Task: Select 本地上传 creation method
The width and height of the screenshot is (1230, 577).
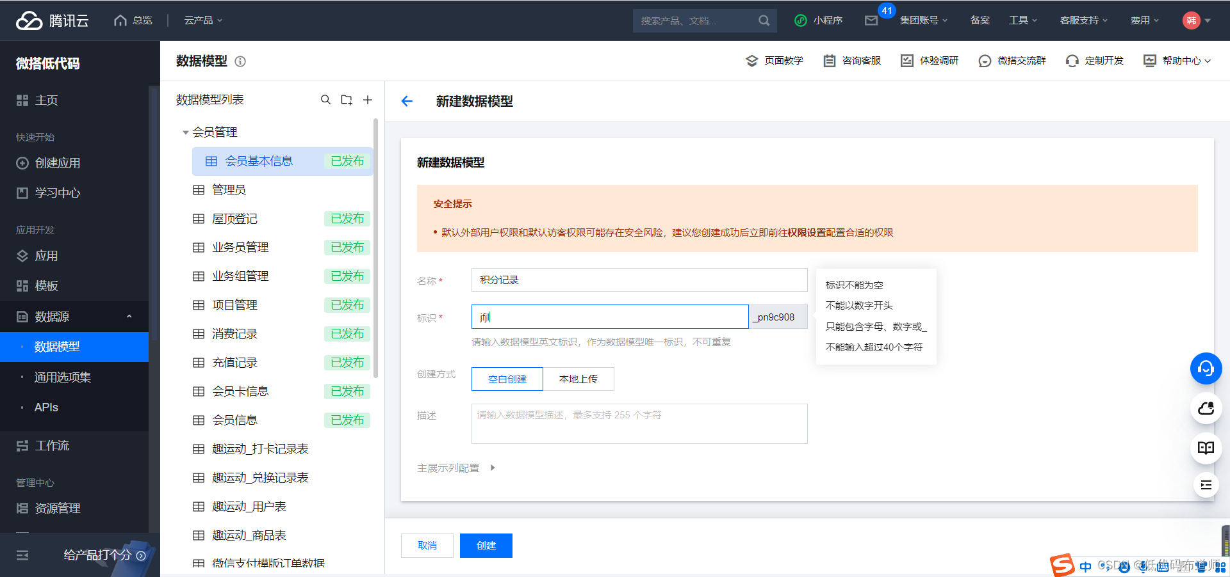Action: coord(578,379)
